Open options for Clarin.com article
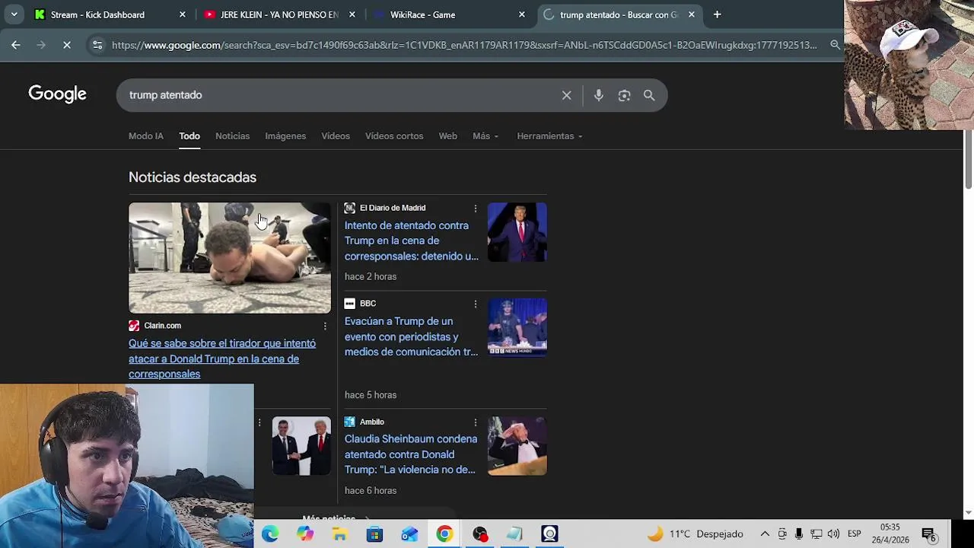Viewport: 974px width, 548px height. click(325, 326)
